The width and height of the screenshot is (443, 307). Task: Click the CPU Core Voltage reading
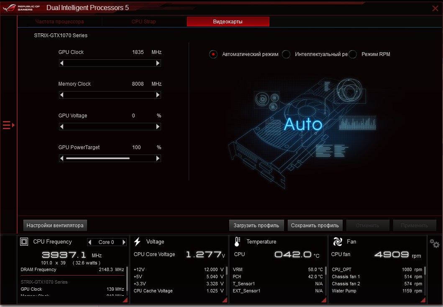179,254
